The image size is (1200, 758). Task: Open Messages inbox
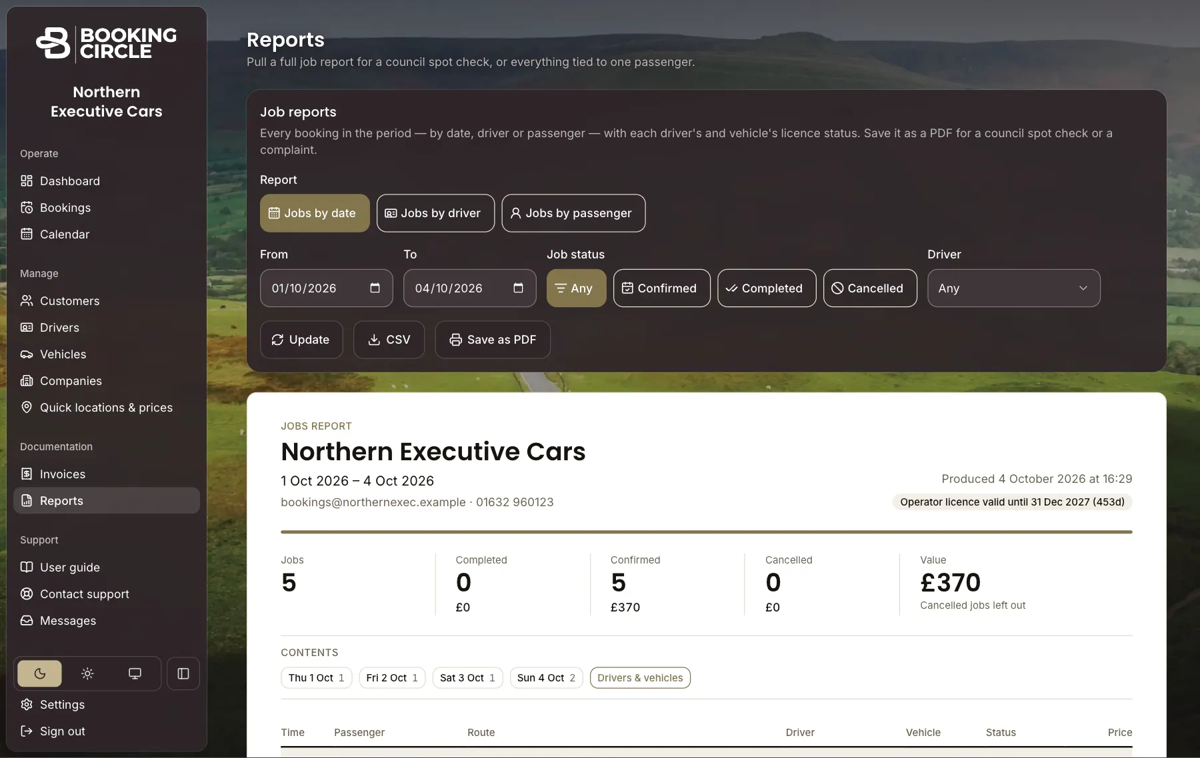(107, 621)
